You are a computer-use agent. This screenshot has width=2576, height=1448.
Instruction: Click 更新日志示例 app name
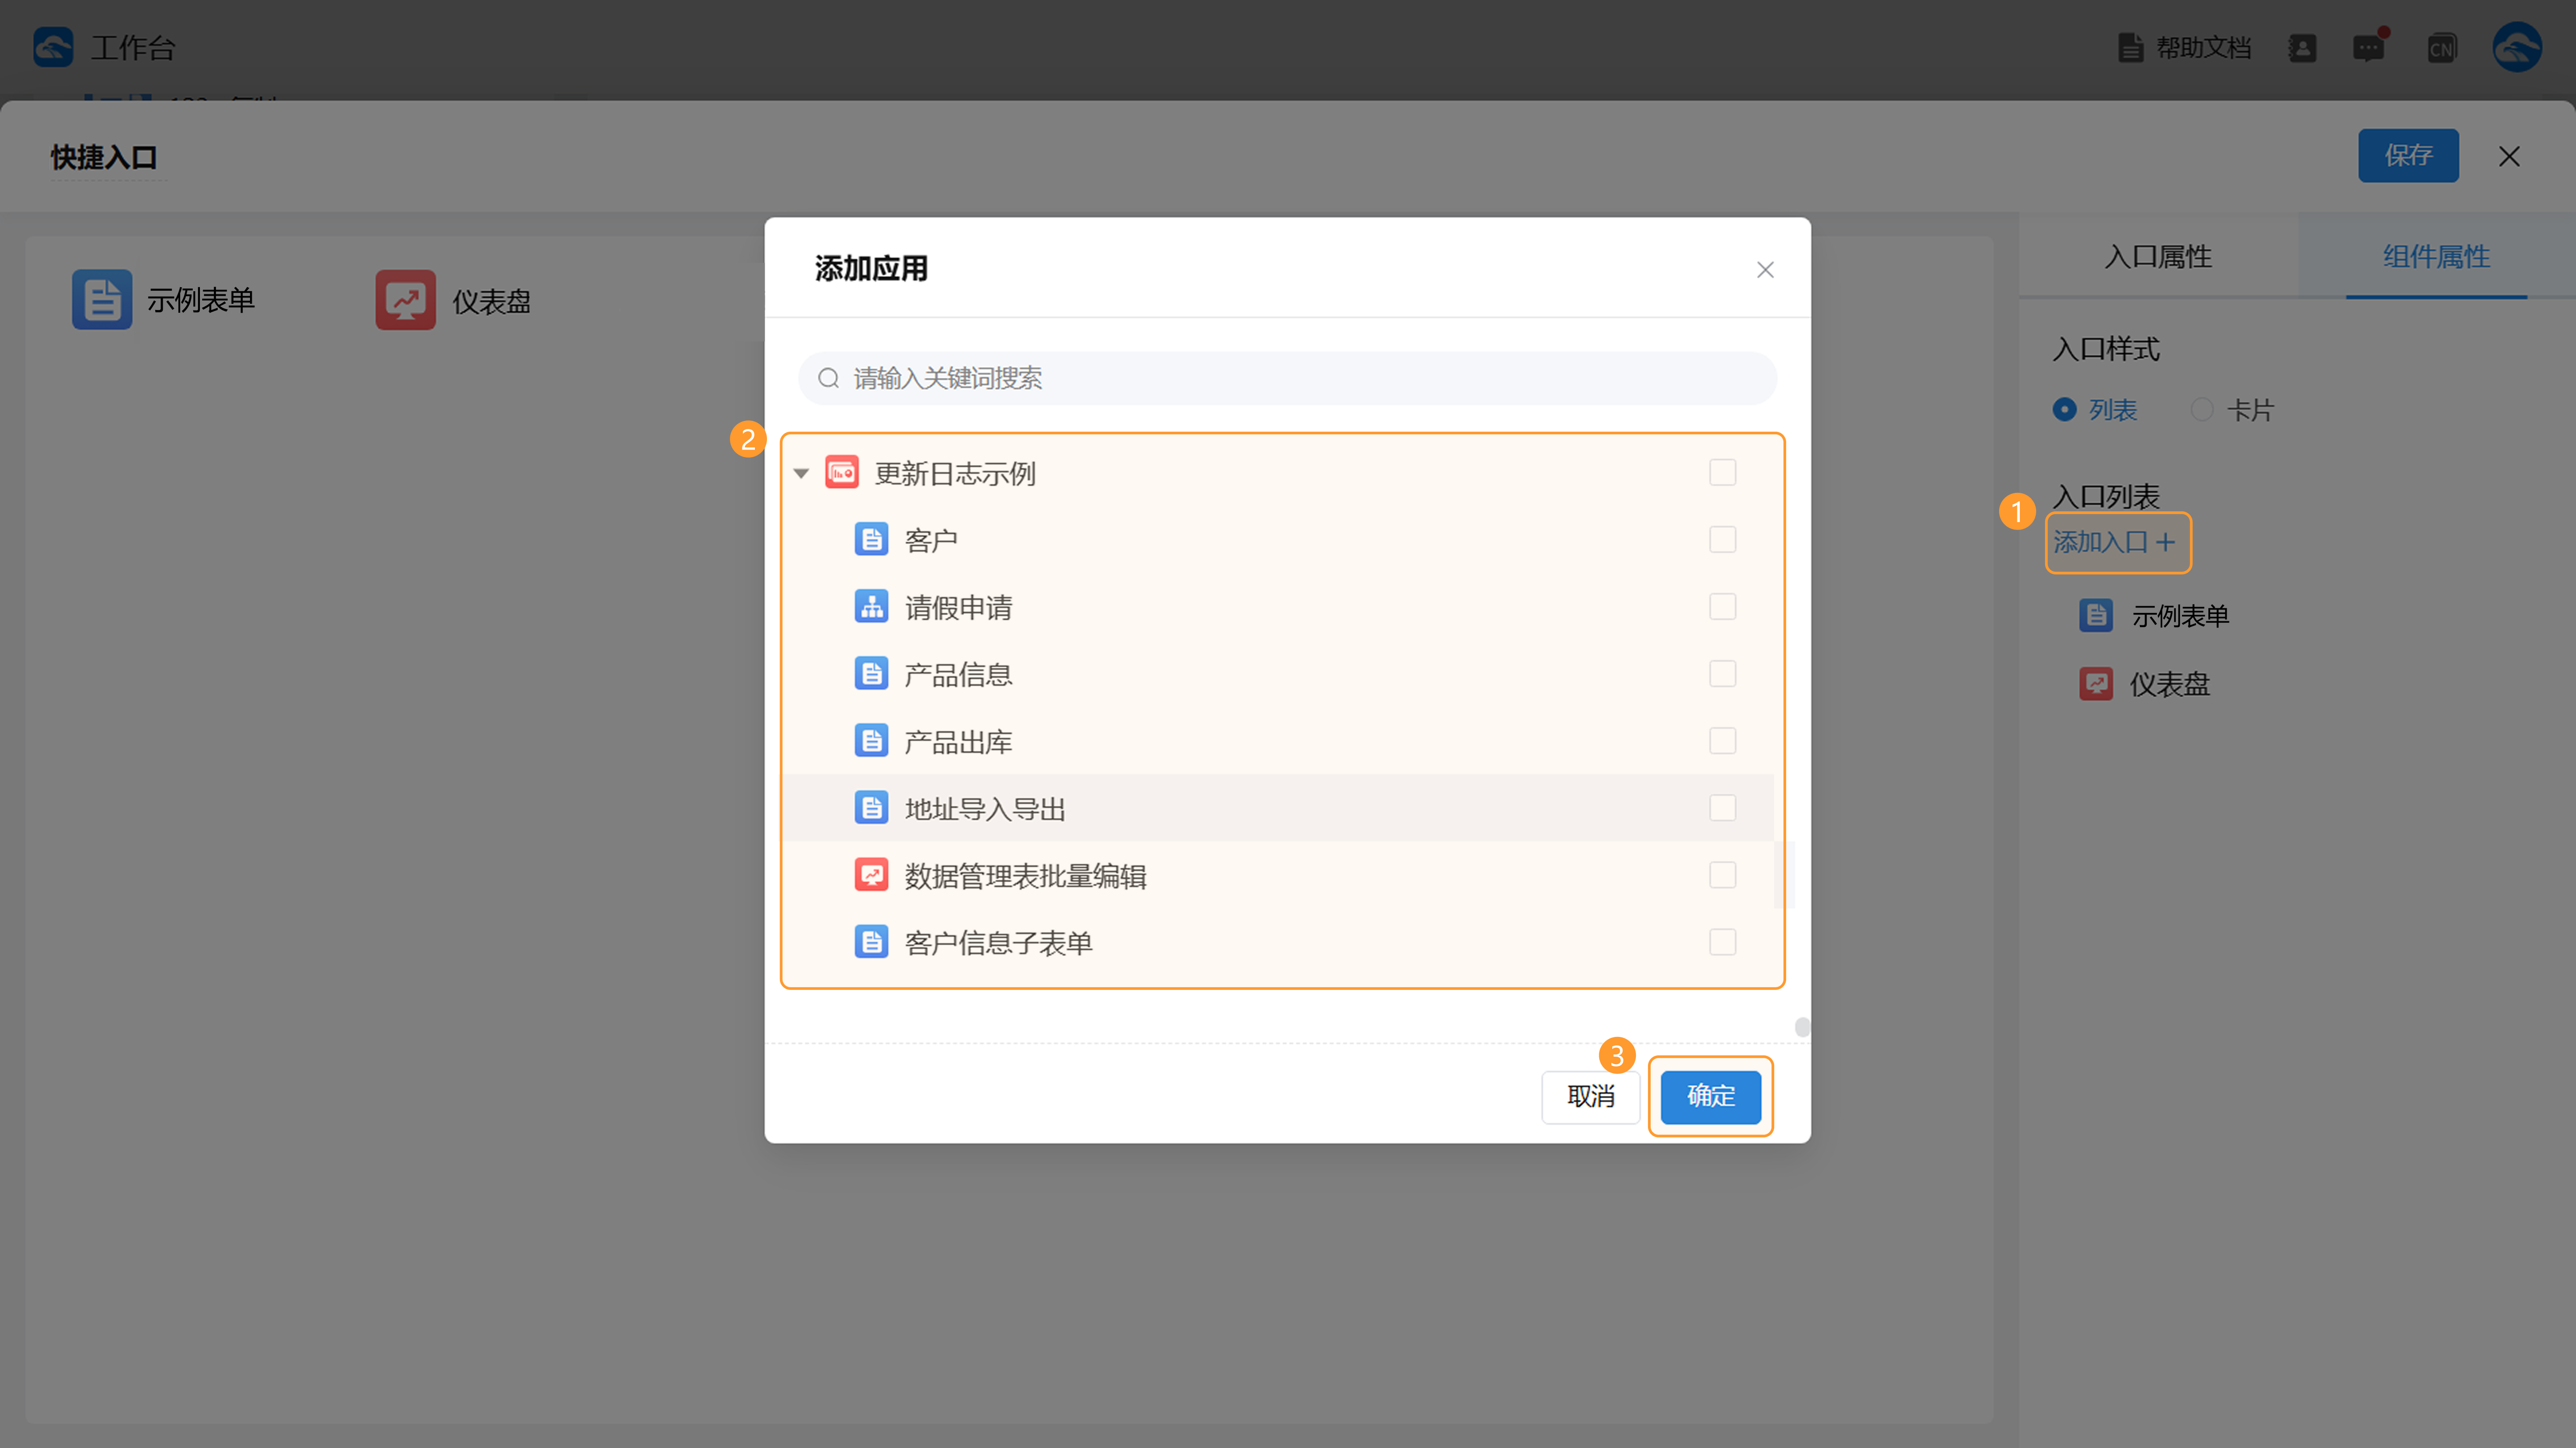[955, 474]
